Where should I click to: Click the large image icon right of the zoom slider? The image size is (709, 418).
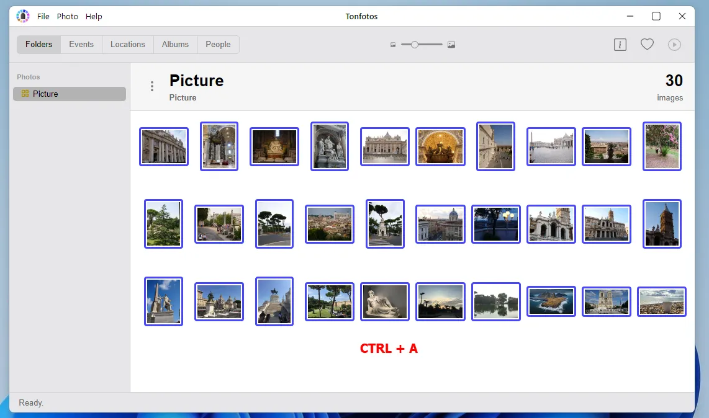451,44
